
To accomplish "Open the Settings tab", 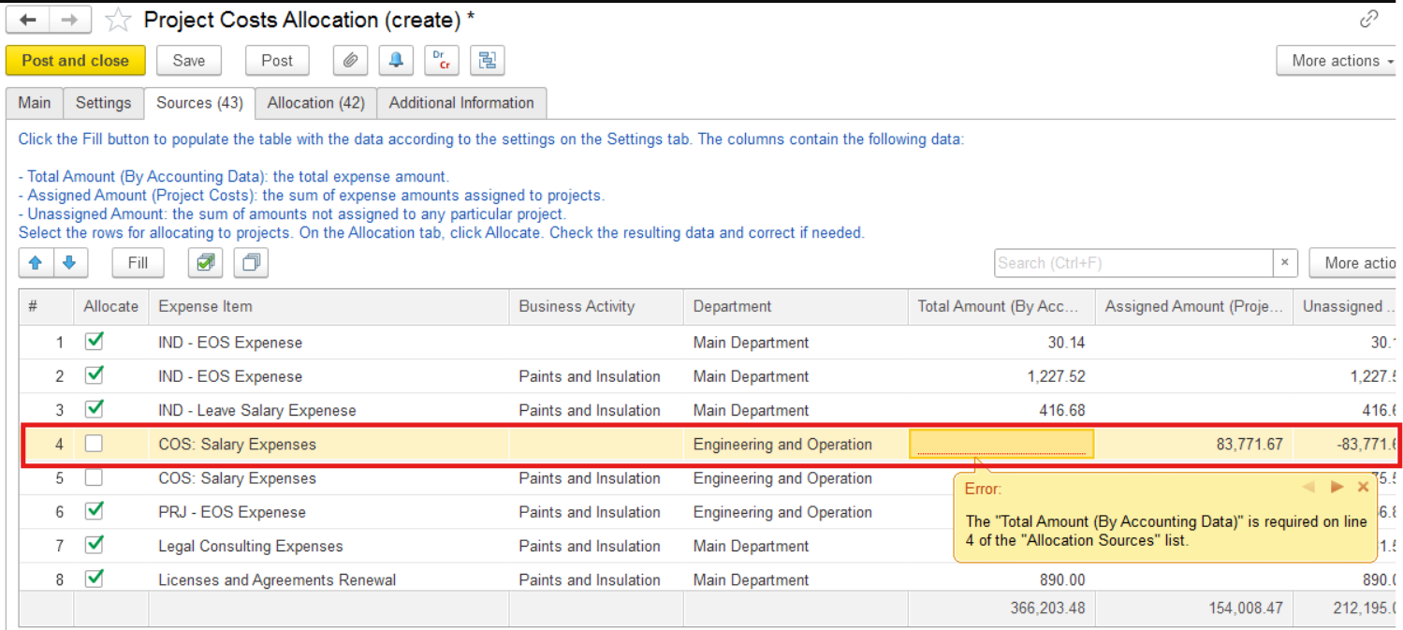I will (103, 103).
